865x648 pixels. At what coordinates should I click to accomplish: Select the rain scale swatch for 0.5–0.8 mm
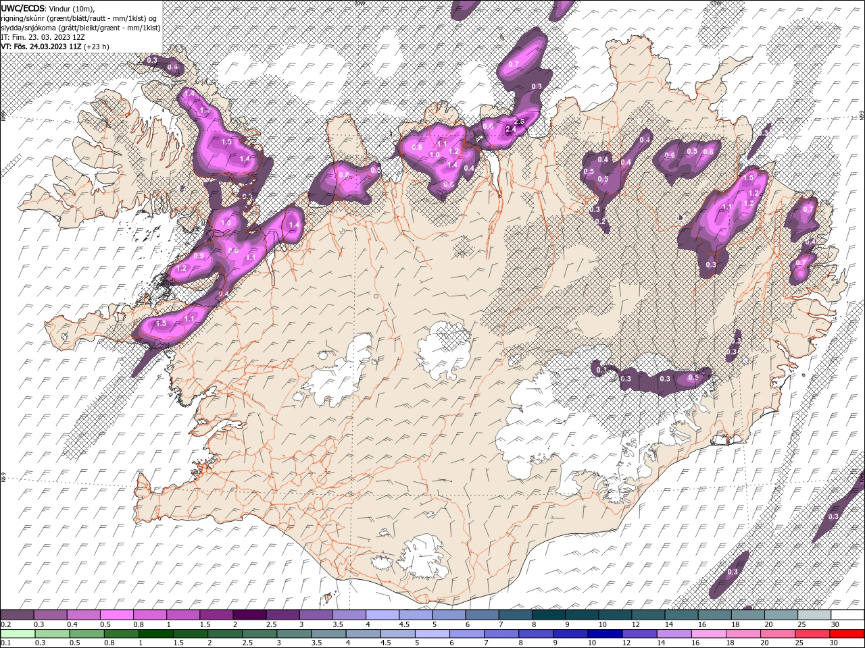point(87,634)
